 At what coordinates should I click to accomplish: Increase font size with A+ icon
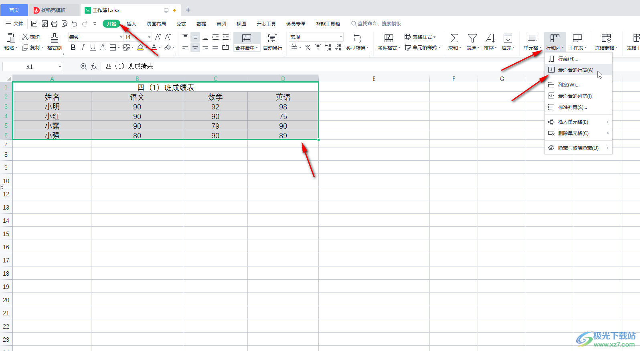[158, 37]
